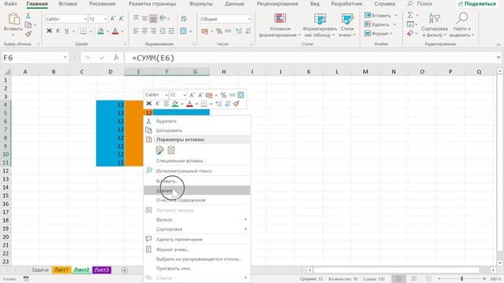Add a new sheet with plus icon

point(124,270)
